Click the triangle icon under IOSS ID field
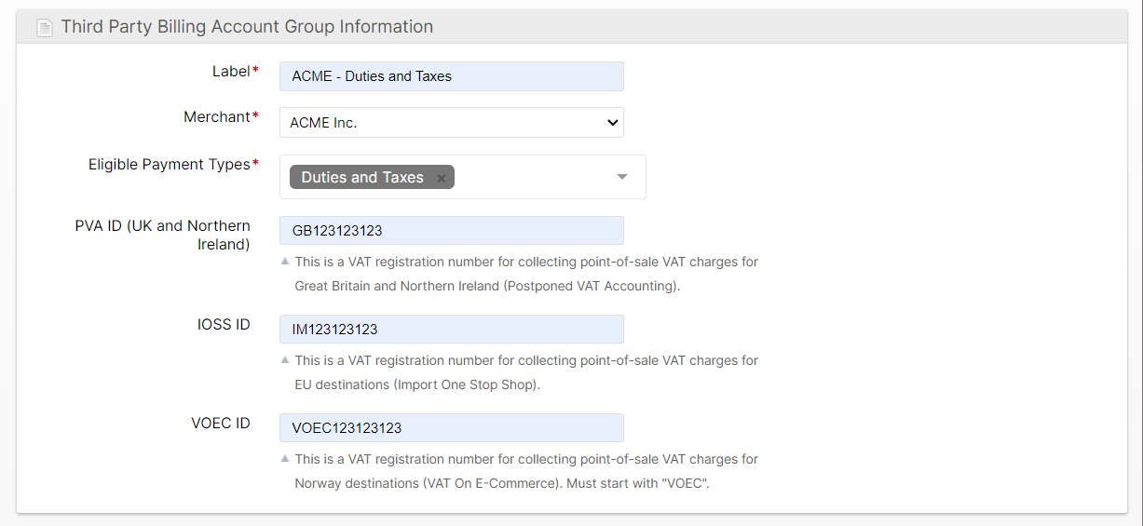Screen dimensions: 1143x526 coord(285,359)
